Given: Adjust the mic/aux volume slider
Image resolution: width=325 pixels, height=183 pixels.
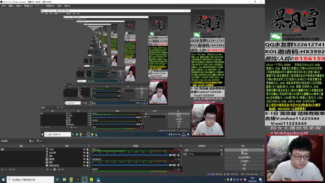Looking at the screenshot, I should (132, 155).
